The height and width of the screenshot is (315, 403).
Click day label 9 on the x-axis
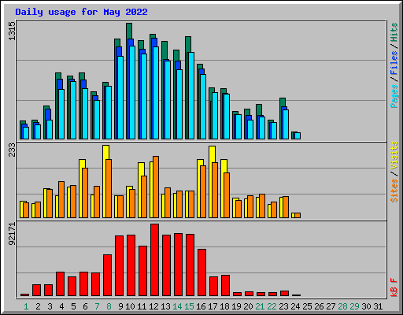(120, 306)
